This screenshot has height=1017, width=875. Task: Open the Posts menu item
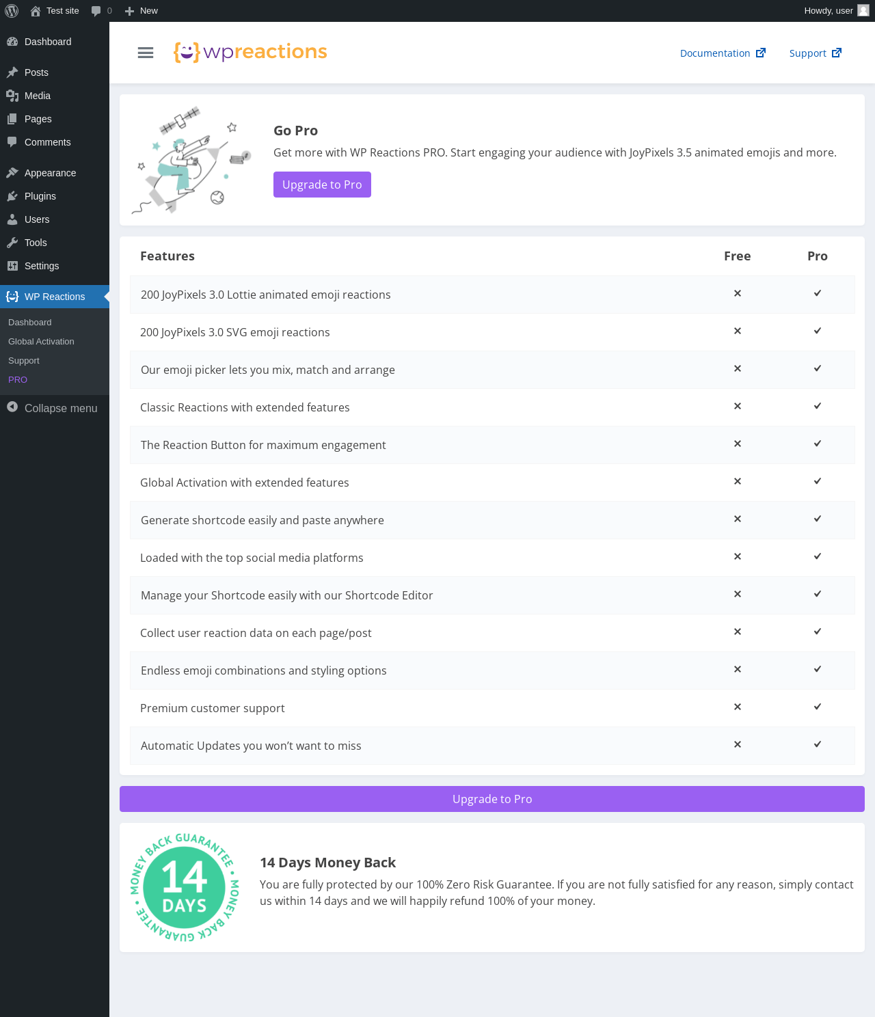click(x=55, y=72)
